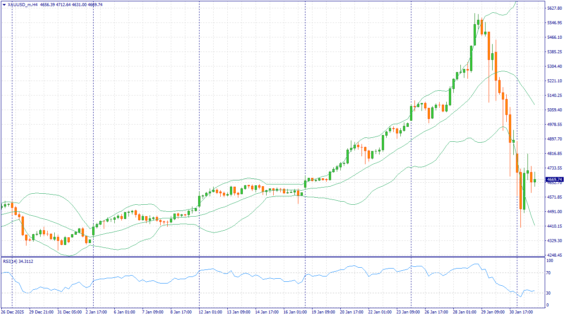The image size is (565, 317).
Task: Click the 4248.45 price scale label
Action: click(x=554, y=255)
